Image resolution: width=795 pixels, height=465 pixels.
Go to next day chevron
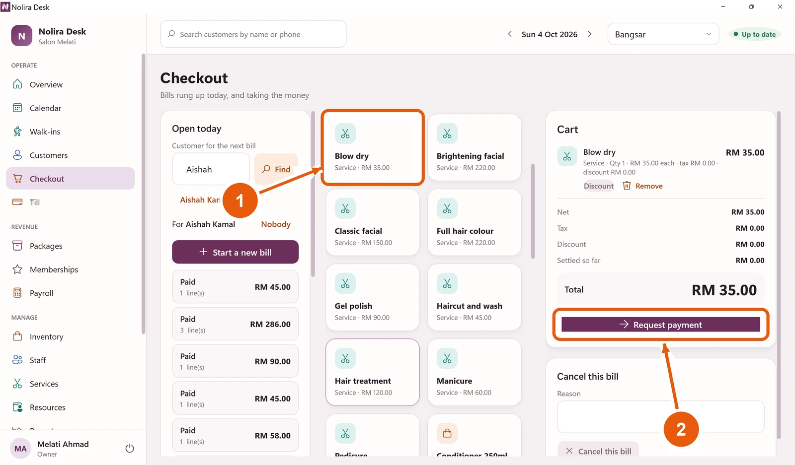590,34
